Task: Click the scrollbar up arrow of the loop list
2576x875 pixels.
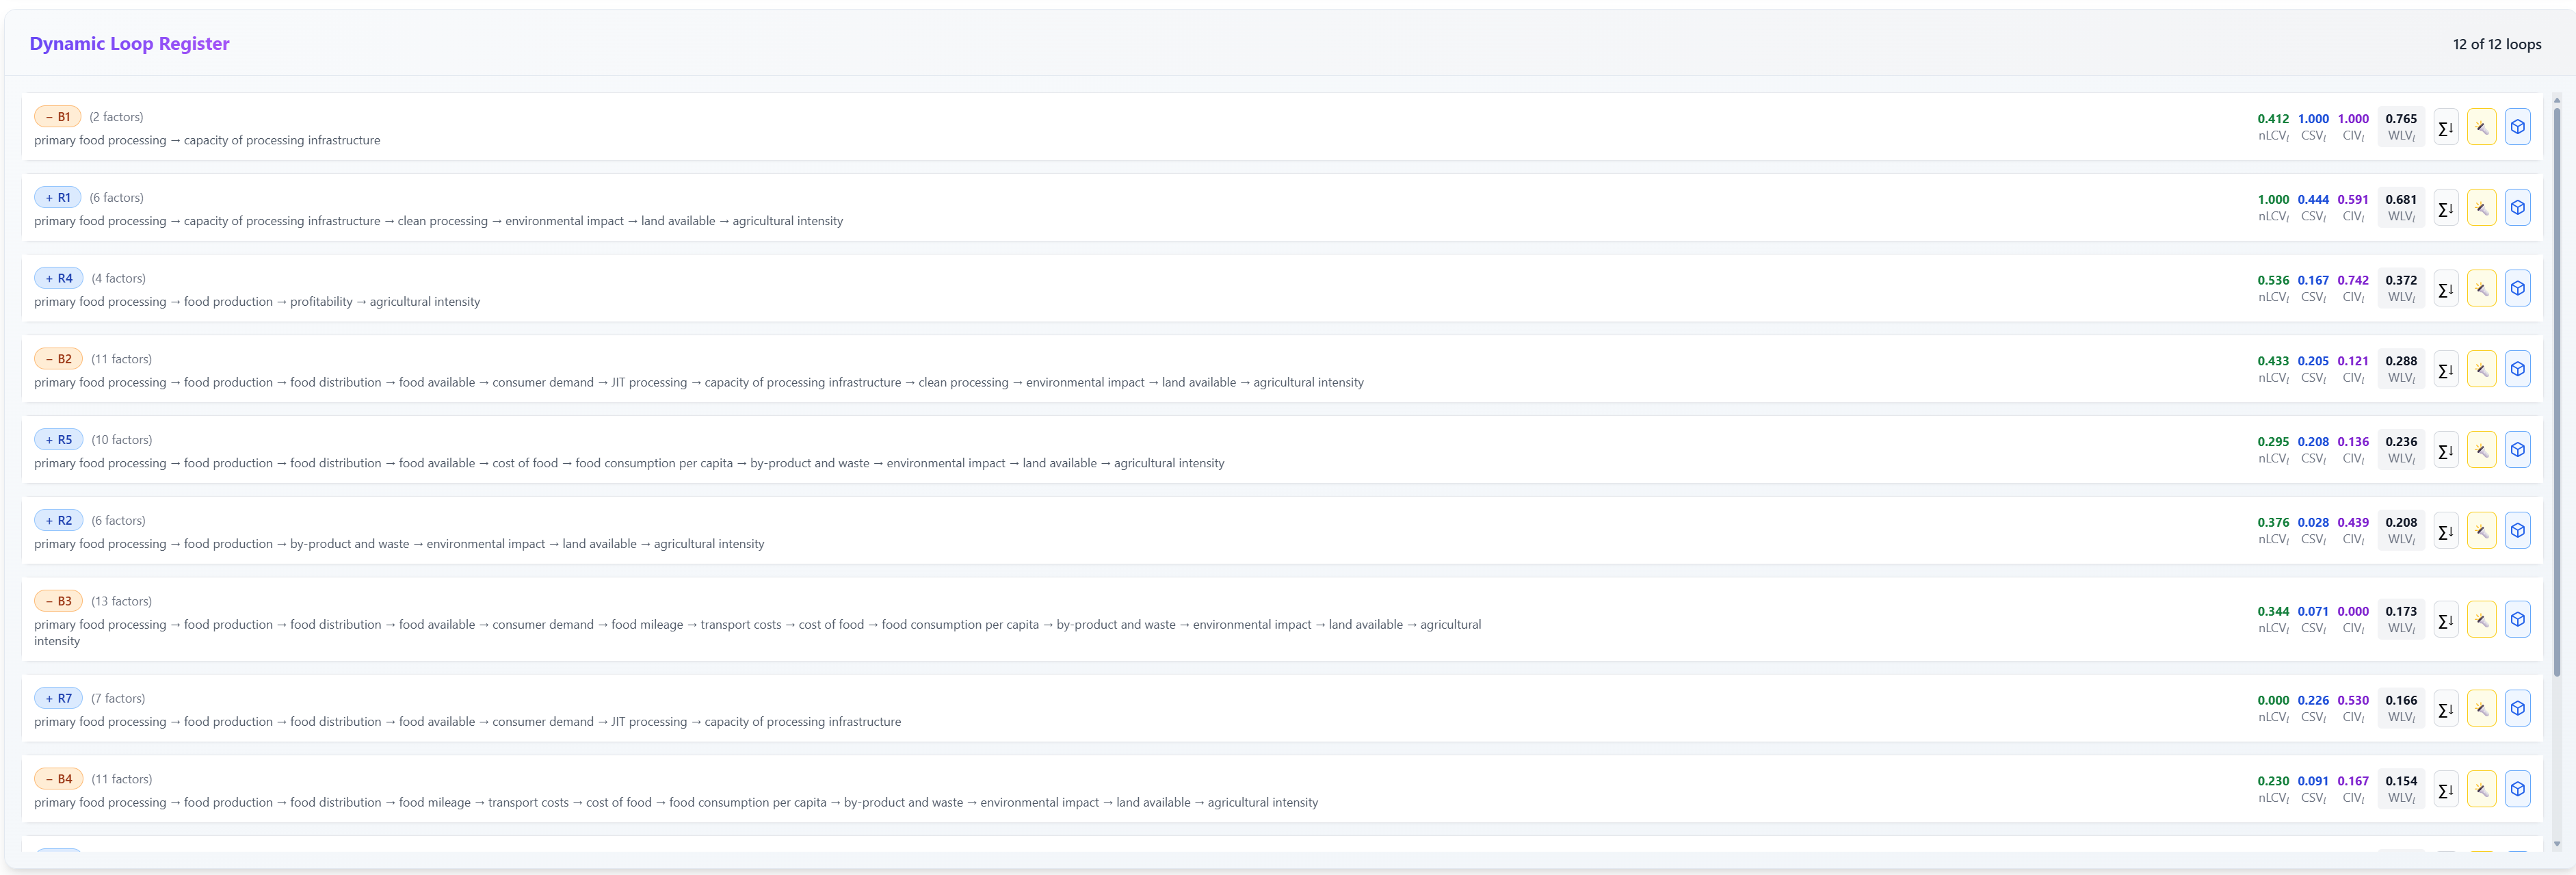Action: (2557, 100)
